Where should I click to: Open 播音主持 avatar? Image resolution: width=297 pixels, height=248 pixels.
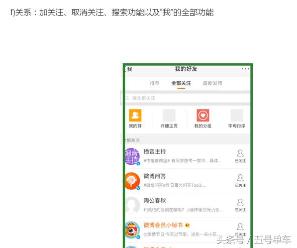click(x=132, y=156)
